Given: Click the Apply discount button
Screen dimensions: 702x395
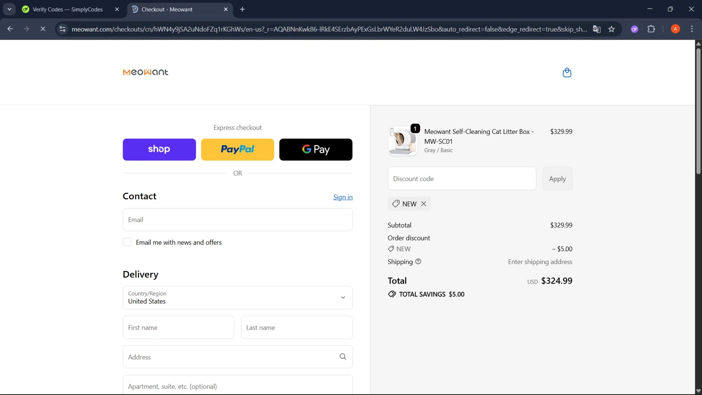Looking at the screenshot, I should tap(557, 179).
